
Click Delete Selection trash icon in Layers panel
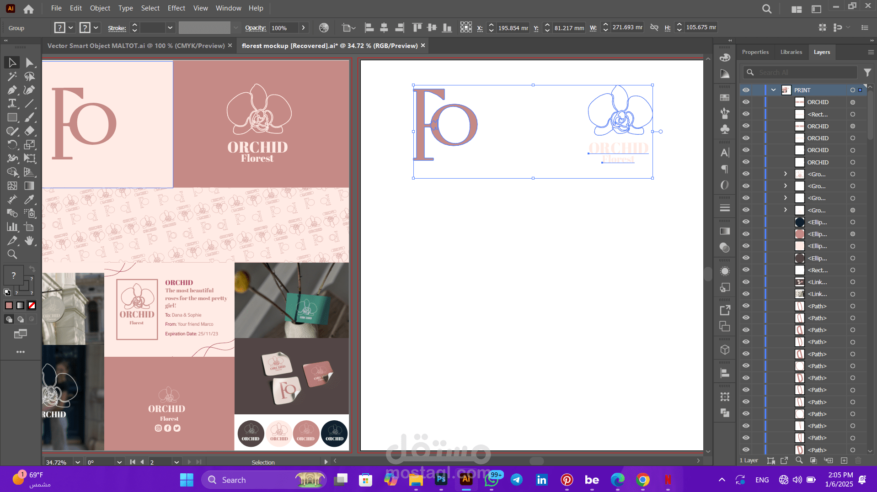[x=858, y=460]
